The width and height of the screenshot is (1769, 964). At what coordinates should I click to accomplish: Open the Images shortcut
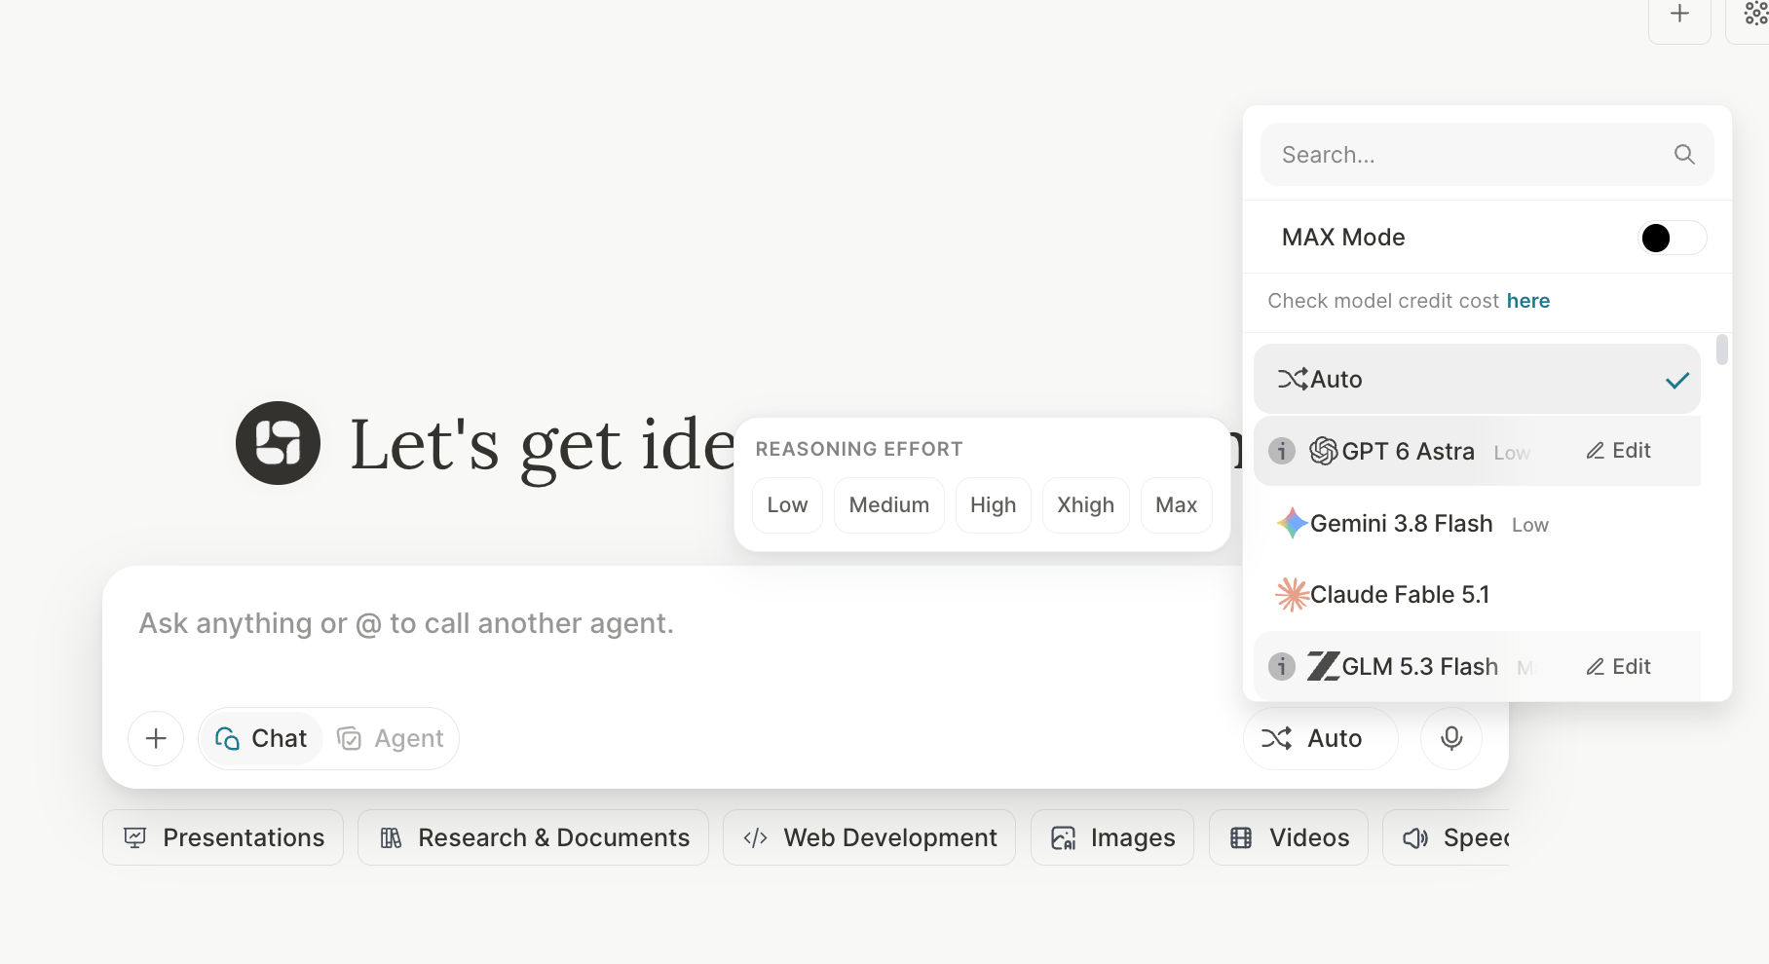point(1112,837)
